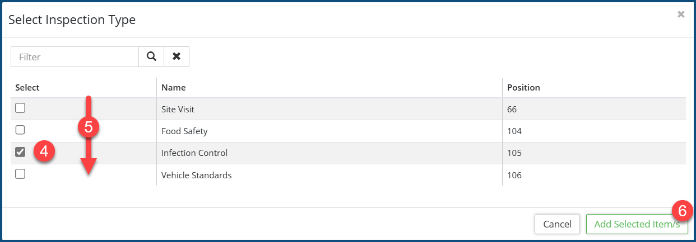Click into the Filter text field
This screenshot has height=242, width=696.
point(75,57)
